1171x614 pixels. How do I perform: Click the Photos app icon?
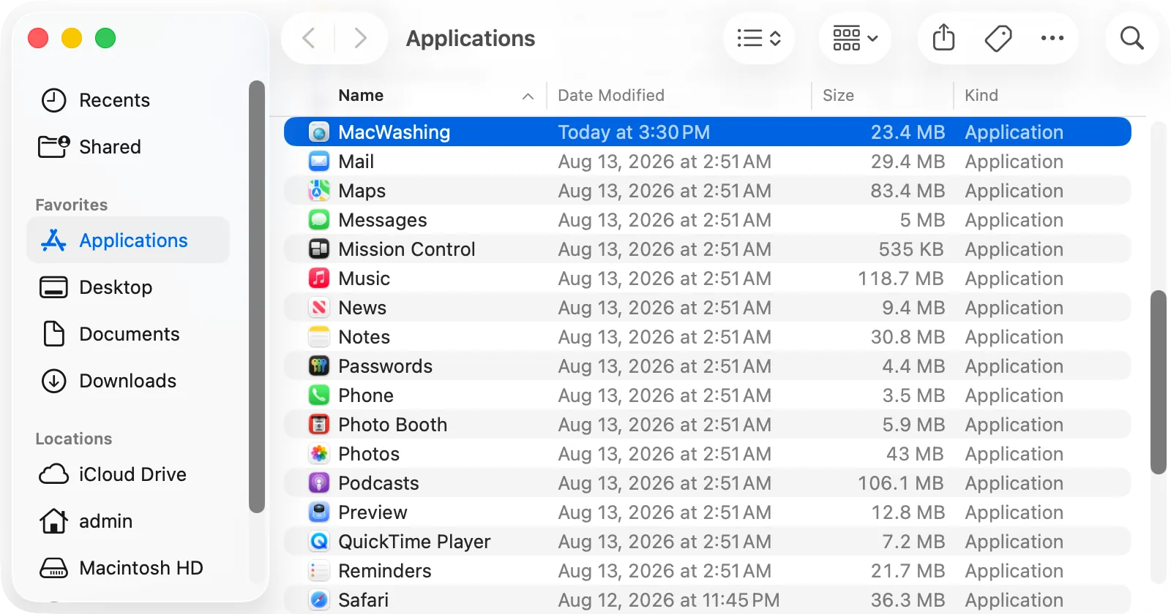[319, 454]
